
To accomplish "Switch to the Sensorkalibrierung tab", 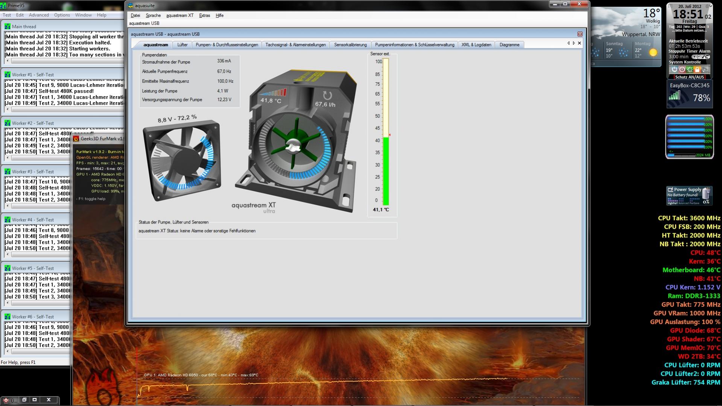I will [x=350, y=45].
